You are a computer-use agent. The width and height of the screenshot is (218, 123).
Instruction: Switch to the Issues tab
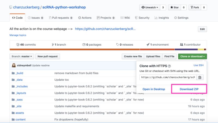click(x=36, y=18)
